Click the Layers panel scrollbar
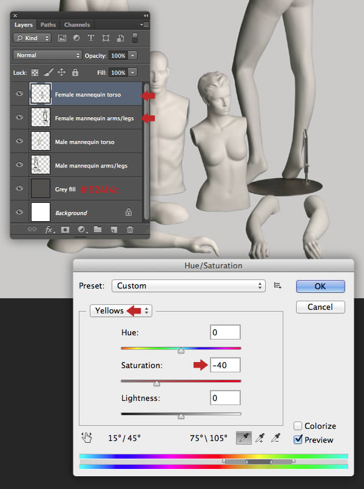This screenshot has height=489, width=364. click(146, 151)
